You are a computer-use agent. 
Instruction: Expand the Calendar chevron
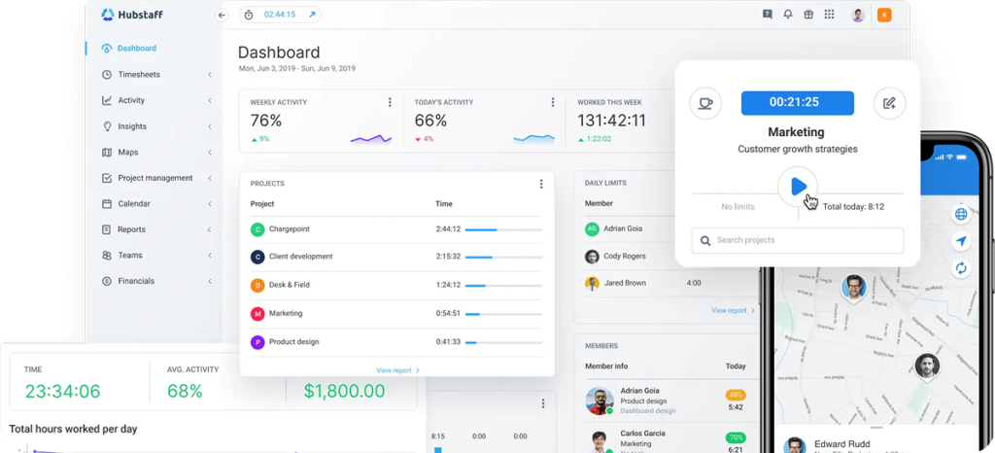coord(210,204)
